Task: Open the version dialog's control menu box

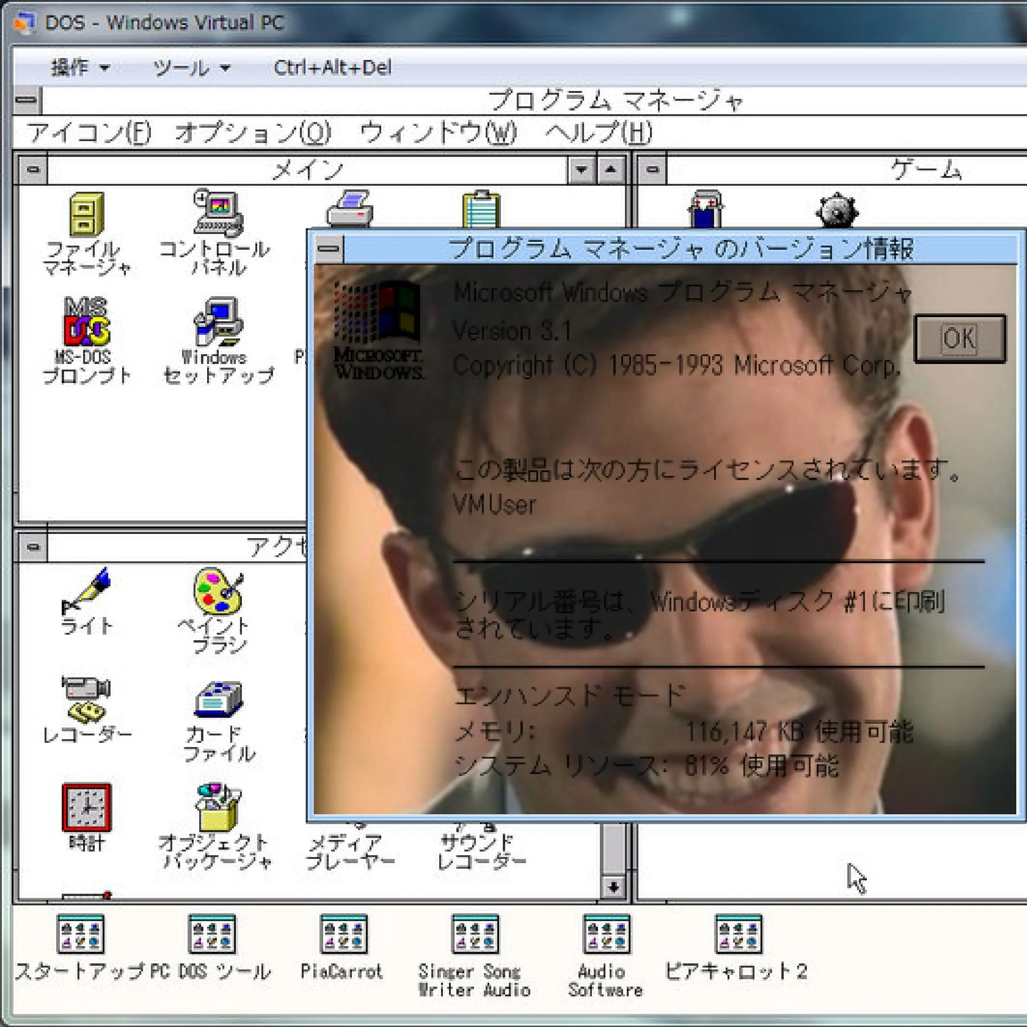Action: pos(329,248)
